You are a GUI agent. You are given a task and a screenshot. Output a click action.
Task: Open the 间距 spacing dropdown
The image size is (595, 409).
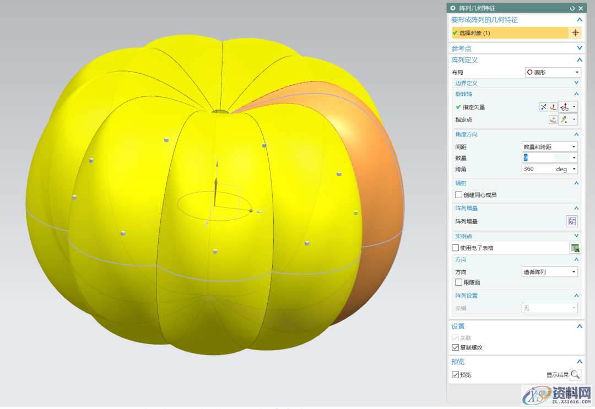[x=549, y=147]
